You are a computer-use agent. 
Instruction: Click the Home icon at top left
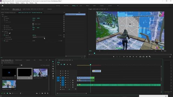[x=2, y=6]
